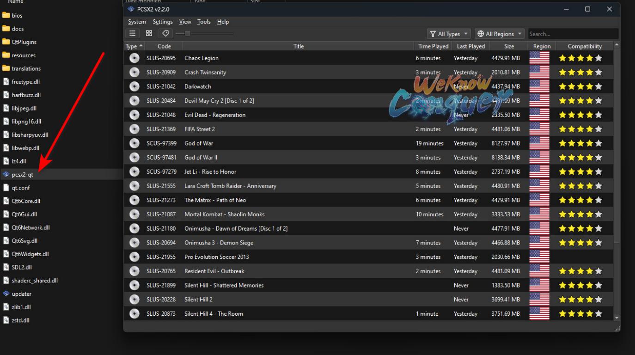
Task: Click the US flag for Jet Li row
Action: tap(539, 171)
